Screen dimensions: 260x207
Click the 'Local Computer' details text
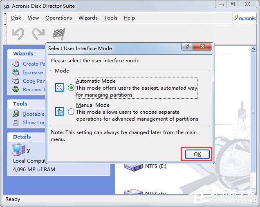(29, 161)
